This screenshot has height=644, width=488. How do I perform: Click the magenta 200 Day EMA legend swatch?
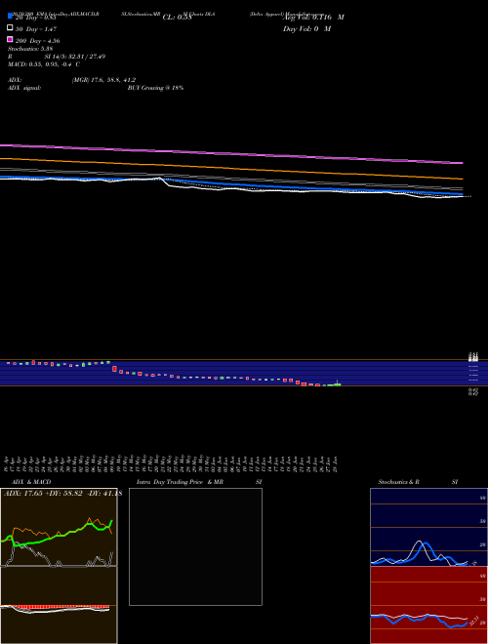click(x=10, y=39)
